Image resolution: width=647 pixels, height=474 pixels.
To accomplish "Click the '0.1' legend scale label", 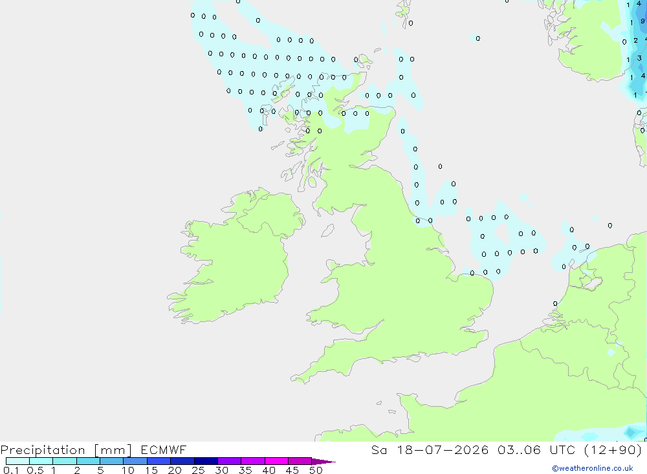I will click(x=11, y=470).
